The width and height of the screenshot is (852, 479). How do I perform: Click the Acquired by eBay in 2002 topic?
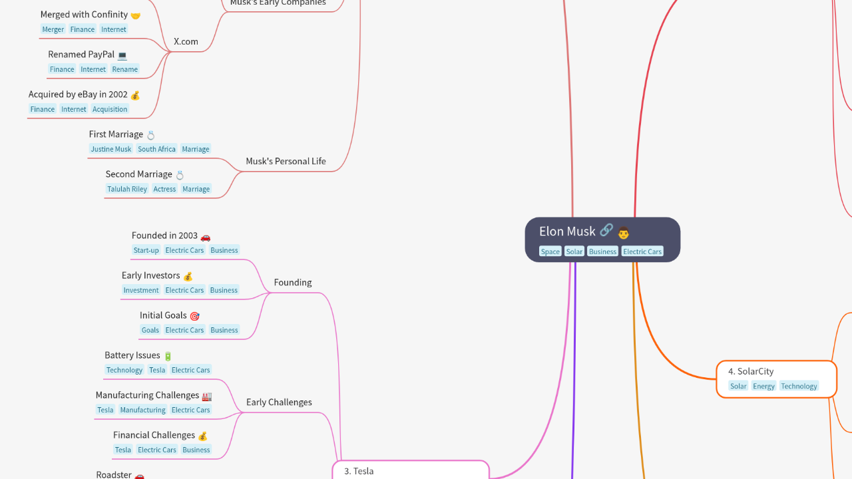coord(78,94)
